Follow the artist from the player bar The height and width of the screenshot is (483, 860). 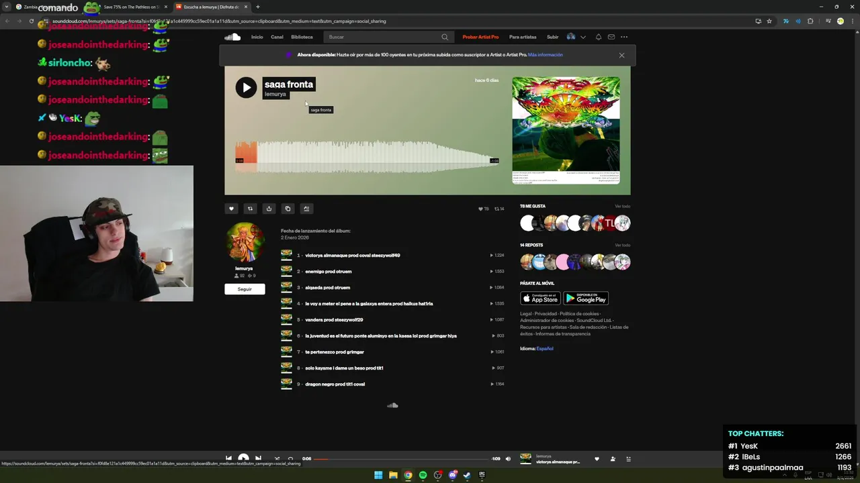coord(613,459)
